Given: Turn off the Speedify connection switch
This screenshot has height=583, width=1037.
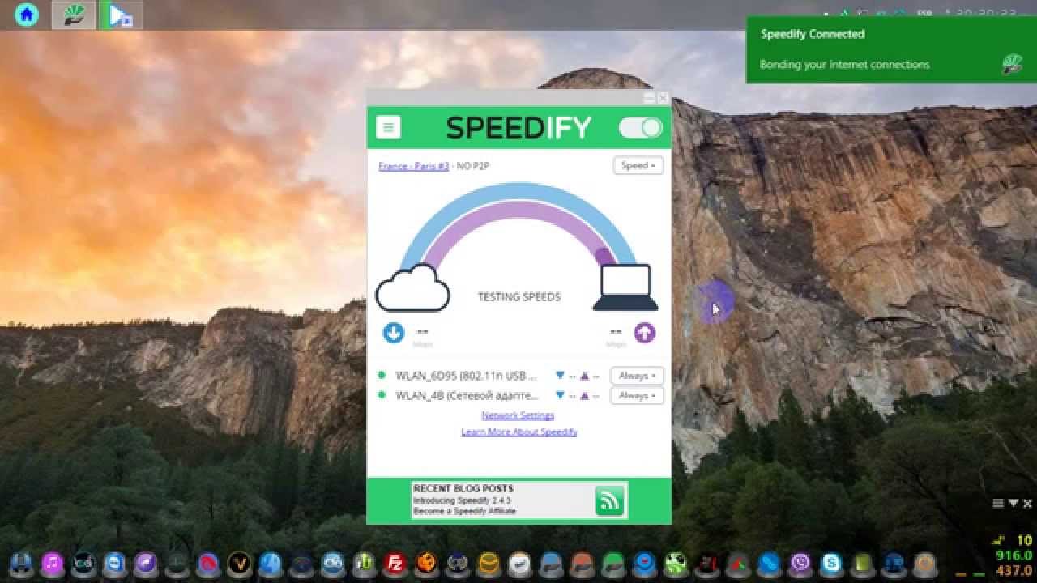Looking at the screenshot, I should [x=641, y=127].
